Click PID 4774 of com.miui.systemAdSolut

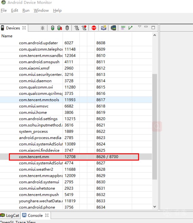click(x=69, y=163)
